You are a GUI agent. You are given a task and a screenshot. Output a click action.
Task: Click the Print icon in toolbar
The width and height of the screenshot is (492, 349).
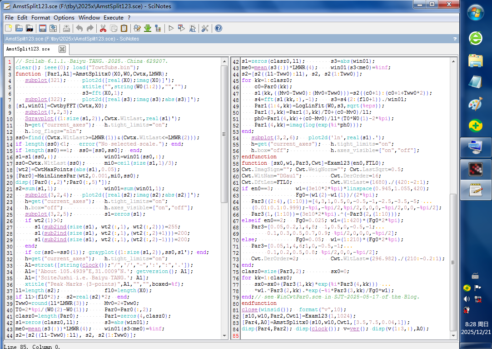pos(66,28)
